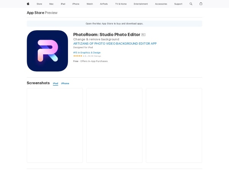Go to the Support page
229x172 pixels.
click(178, 4)
